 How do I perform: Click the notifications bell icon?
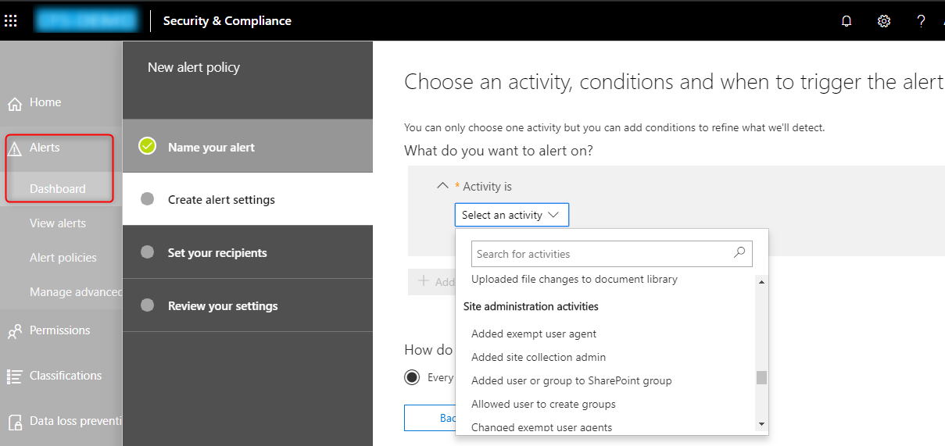click(847, 21)
